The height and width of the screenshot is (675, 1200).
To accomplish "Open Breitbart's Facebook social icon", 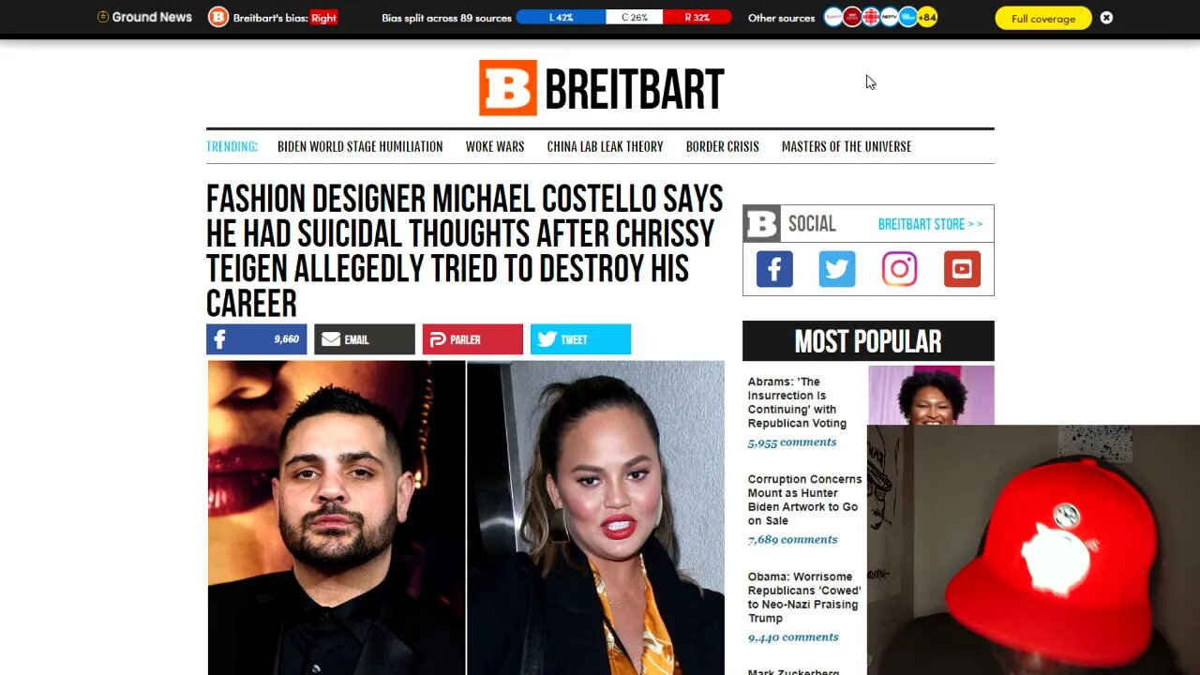I will [774, 269].
